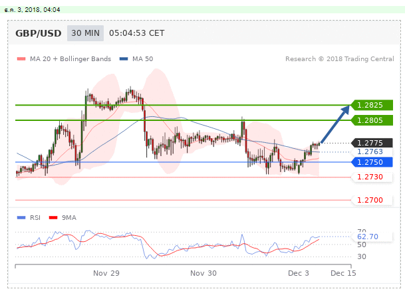Click the MA 50 legend label
Screen dimensions: 405x295
pos(142,59)
